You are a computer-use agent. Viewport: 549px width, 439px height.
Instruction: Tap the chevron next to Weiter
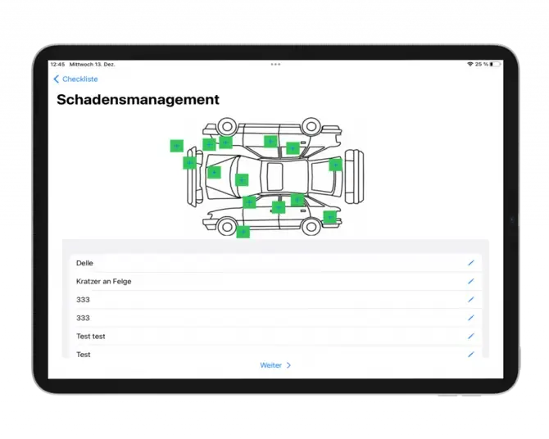click(x=288, y=365)
